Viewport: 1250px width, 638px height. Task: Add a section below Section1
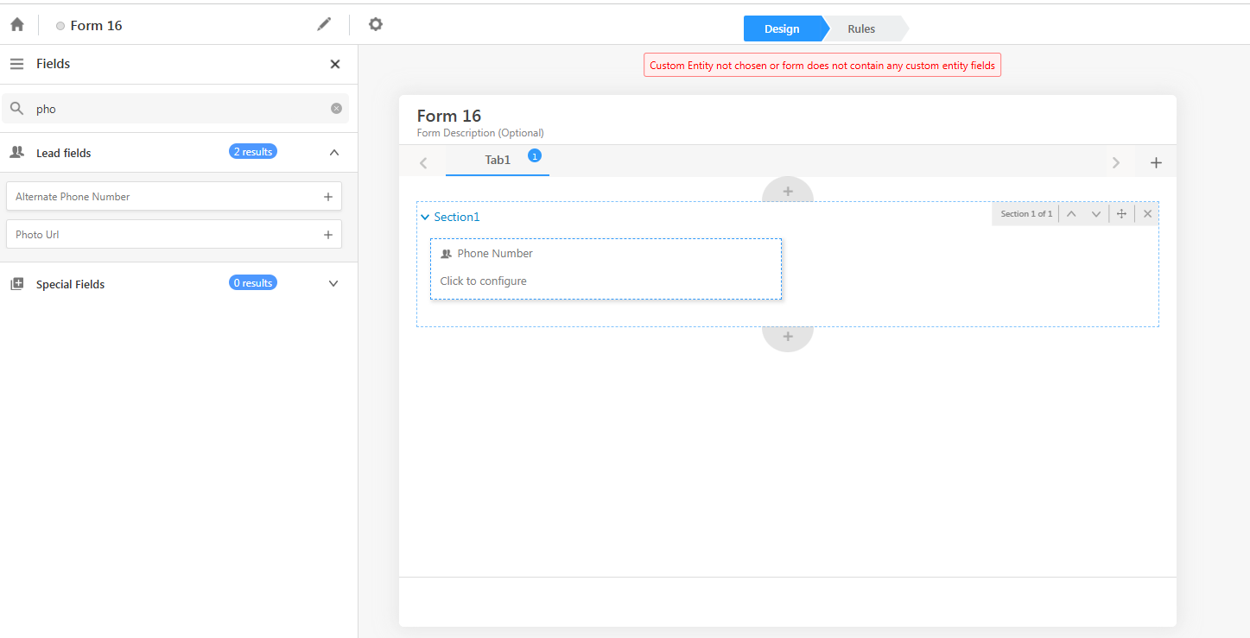[787, 337]
